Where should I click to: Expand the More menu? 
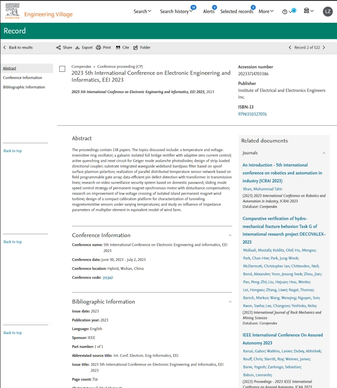click(x=266, y=12)
